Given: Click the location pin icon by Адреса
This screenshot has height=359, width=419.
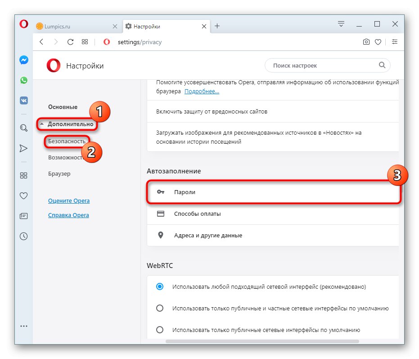Looking at the screenshot, I should pyautogui.click(x=161, y=235).
